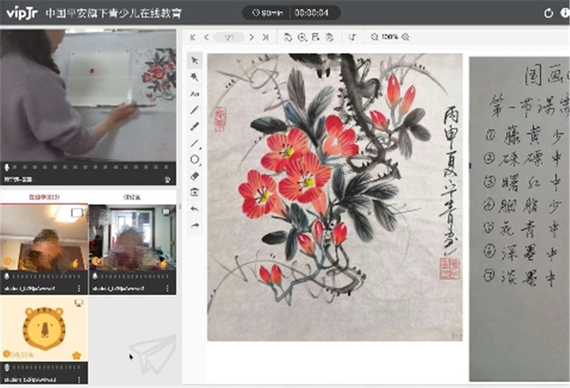Screen dimensions: 570x388
Task: Click second student's audio level meter
Action: click(x=135, y=276)
